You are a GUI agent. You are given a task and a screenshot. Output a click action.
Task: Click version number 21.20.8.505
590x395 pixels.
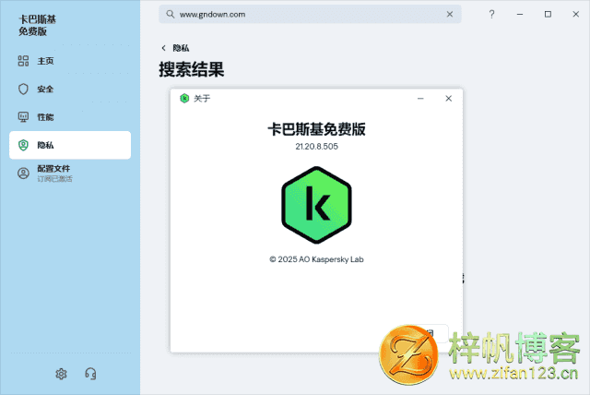[316, 147]
